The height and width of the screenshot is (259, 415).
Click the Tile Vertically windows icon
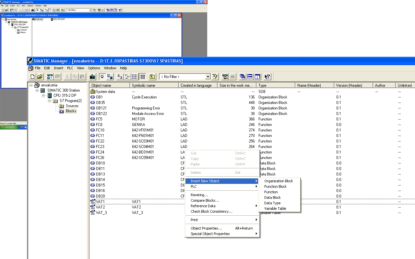coord(257,77)
